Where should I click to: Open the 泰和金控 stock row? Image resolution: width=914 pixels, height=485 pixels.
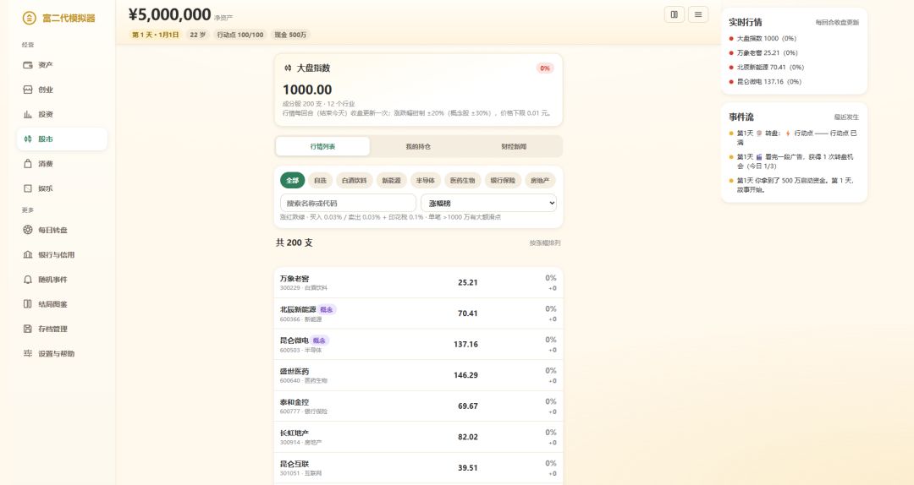pyautogui.click(x=419, y=406)
